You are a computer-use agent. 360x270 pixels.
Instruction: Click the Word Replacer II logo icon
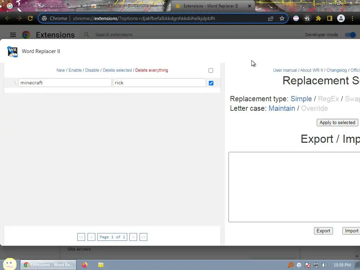(12, 51)
